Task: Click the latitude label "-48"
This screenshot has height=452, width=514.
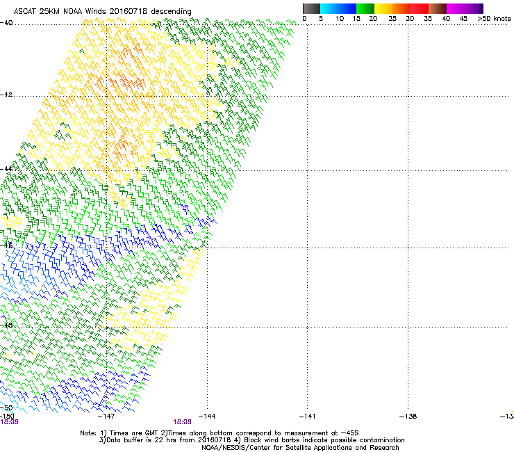Action: 6,325
